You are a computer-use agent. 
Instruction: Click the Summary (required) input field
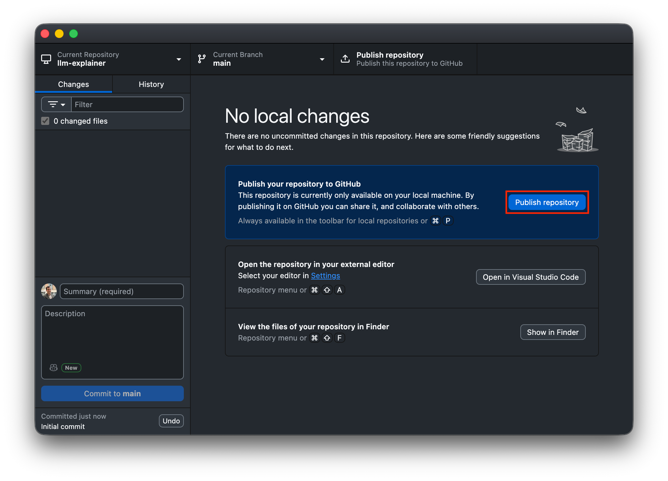pyautogui.click(x=122, y=291)
